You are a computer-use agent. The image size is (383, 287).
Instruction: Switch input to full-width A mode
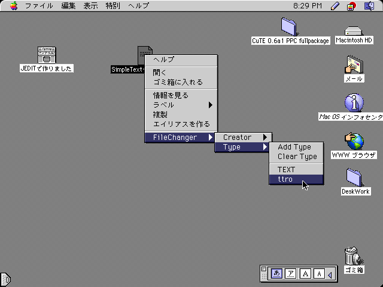[x=305, y=274]
